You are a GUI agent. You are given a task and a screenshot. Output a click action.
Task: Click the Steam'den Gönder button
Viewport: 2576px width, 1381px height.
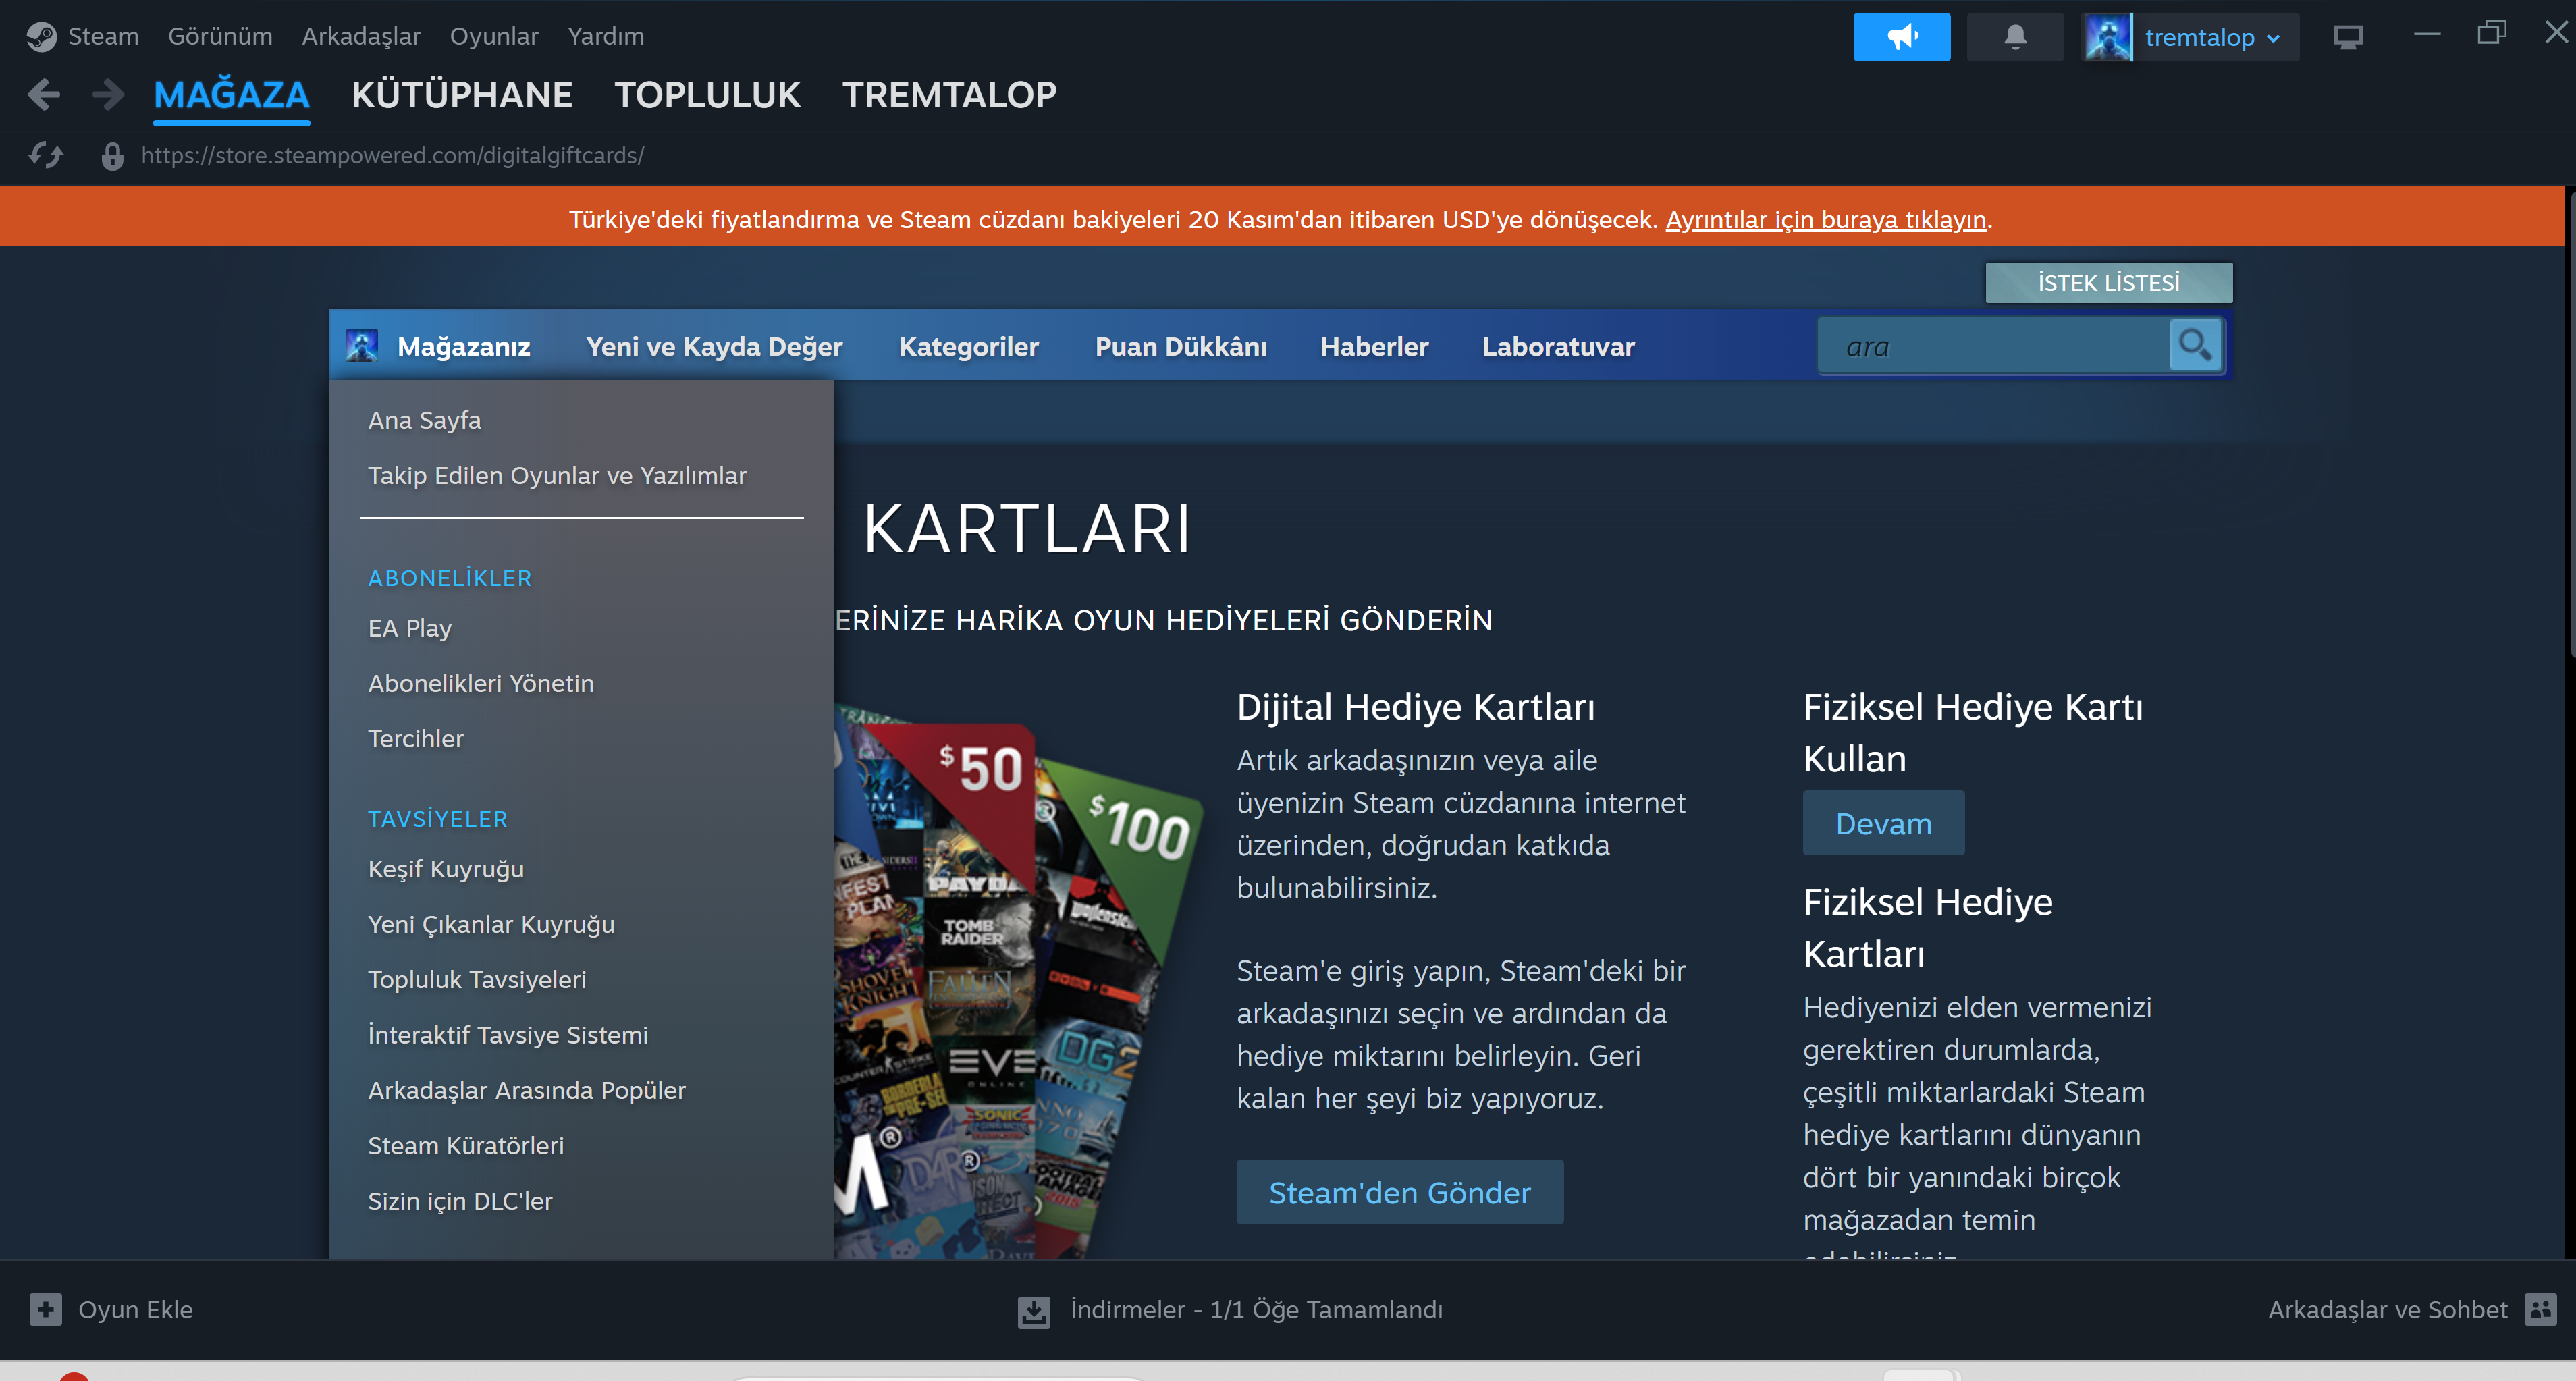1399,1192
